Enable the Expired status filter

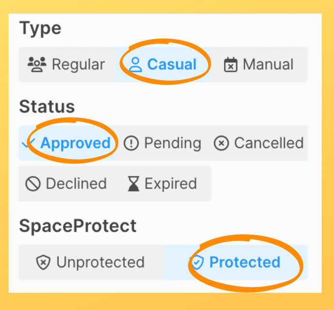click(x=164, y=184)
